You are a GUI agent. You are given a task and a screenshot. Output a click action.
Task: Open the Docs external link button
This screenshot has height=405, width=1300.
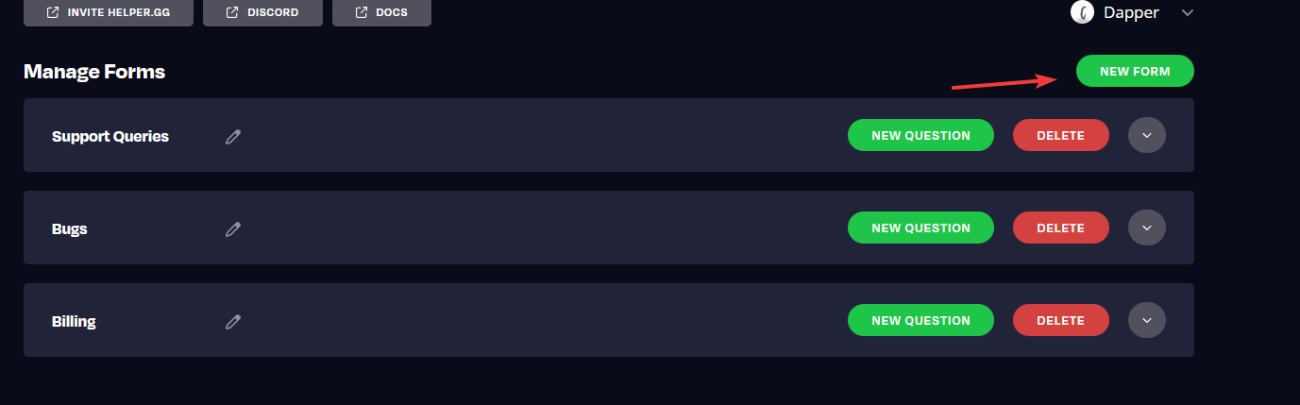tap(381, 13)
